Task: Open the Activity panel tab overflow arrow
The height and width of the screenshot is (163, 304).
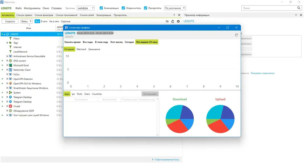Action: point(174,15)
